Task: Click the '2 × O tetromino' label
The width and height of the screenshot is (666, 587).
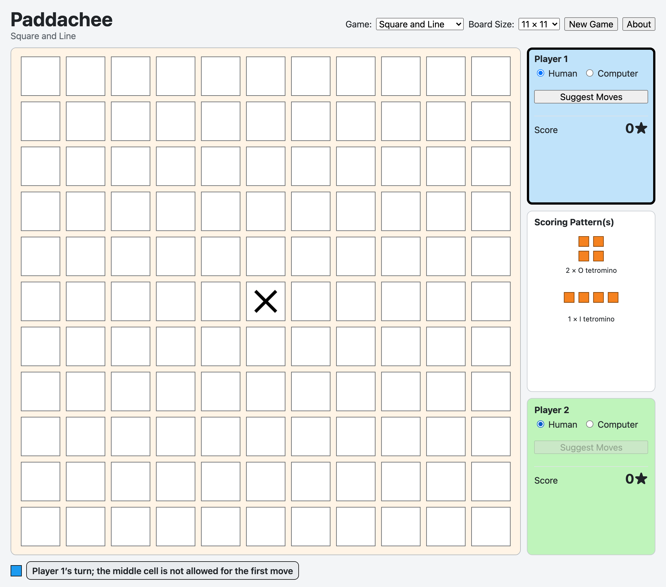Action: [591, 270]
